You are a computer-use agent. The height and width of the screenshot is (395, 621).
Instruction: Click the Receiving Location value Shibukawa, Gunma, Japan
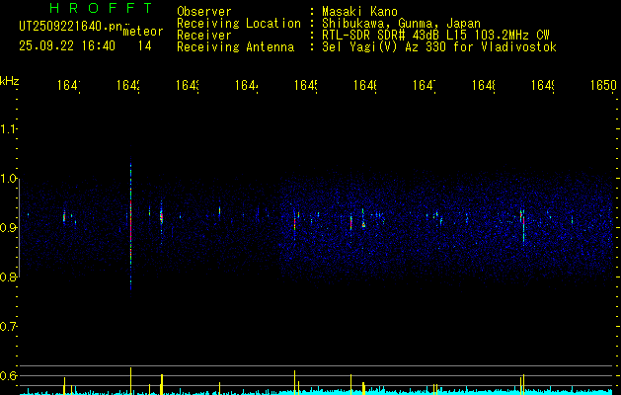401,24
